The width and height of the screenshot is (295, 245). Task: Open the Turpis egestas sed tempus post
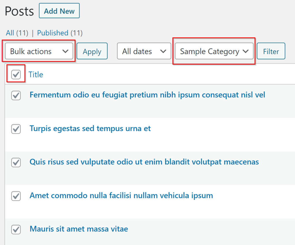pos(90,128)
